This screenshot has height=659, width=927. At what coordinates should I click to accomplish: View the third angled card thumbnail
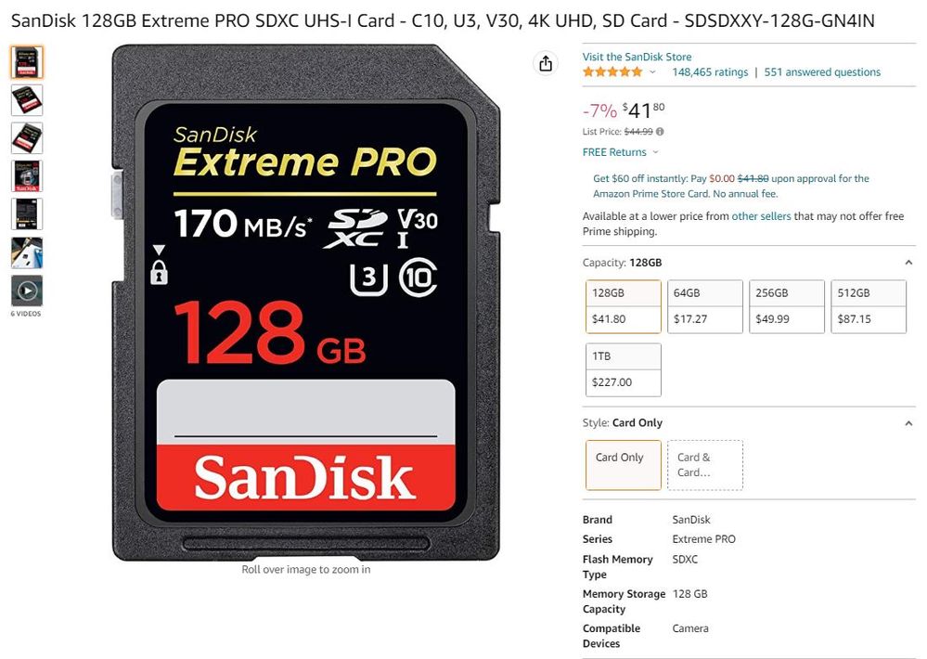coord(27,138)
